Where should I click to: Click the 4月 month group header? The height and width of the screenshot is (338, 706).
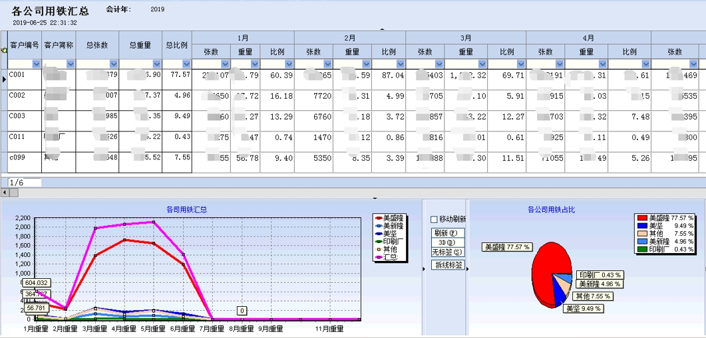pos(588,39)
